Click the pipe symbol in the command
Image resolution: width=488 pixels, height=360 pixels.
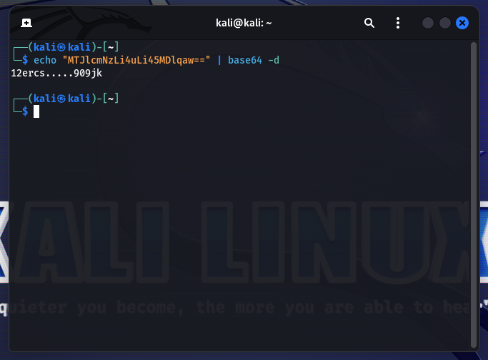click(219, 60)
